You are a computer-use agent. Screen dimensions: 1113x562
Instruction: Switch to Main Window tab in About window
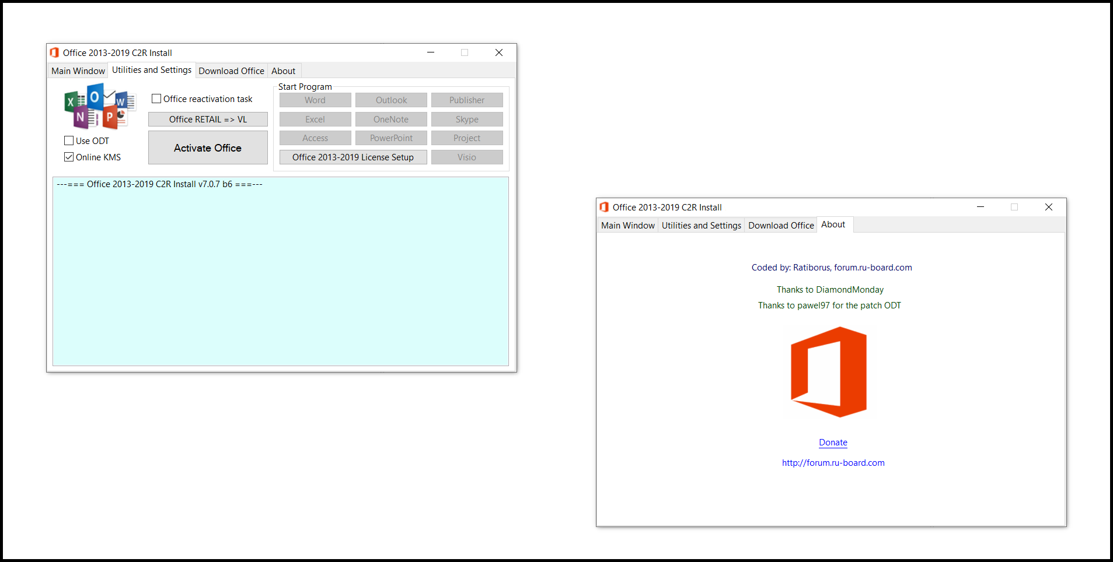[x=628, y=225]
